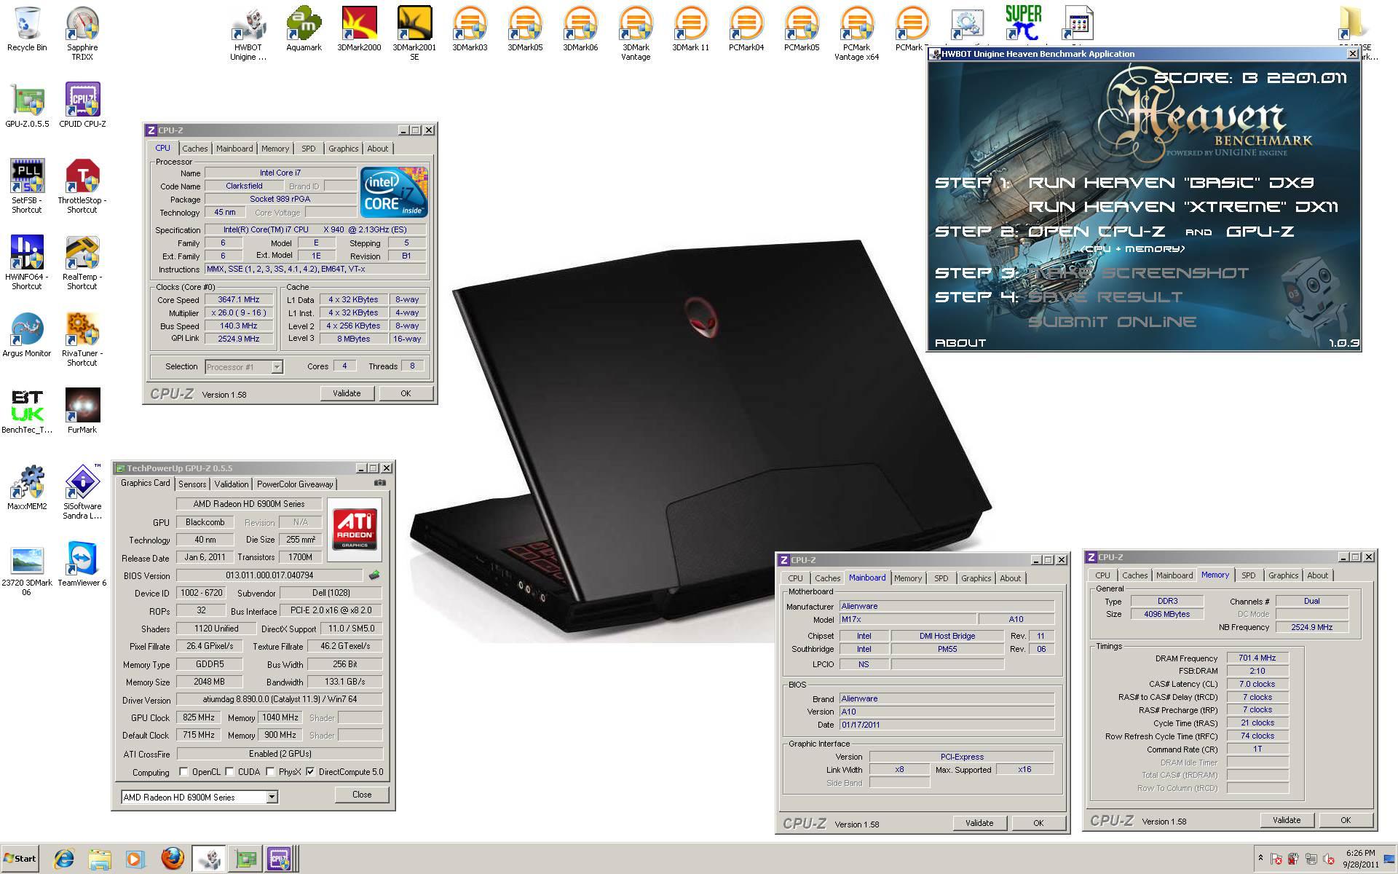The width and height of the screenshot is (1398, 874).
Task: Click GPU-Z screenshot camera icon
Action: [x=379, y=483]
